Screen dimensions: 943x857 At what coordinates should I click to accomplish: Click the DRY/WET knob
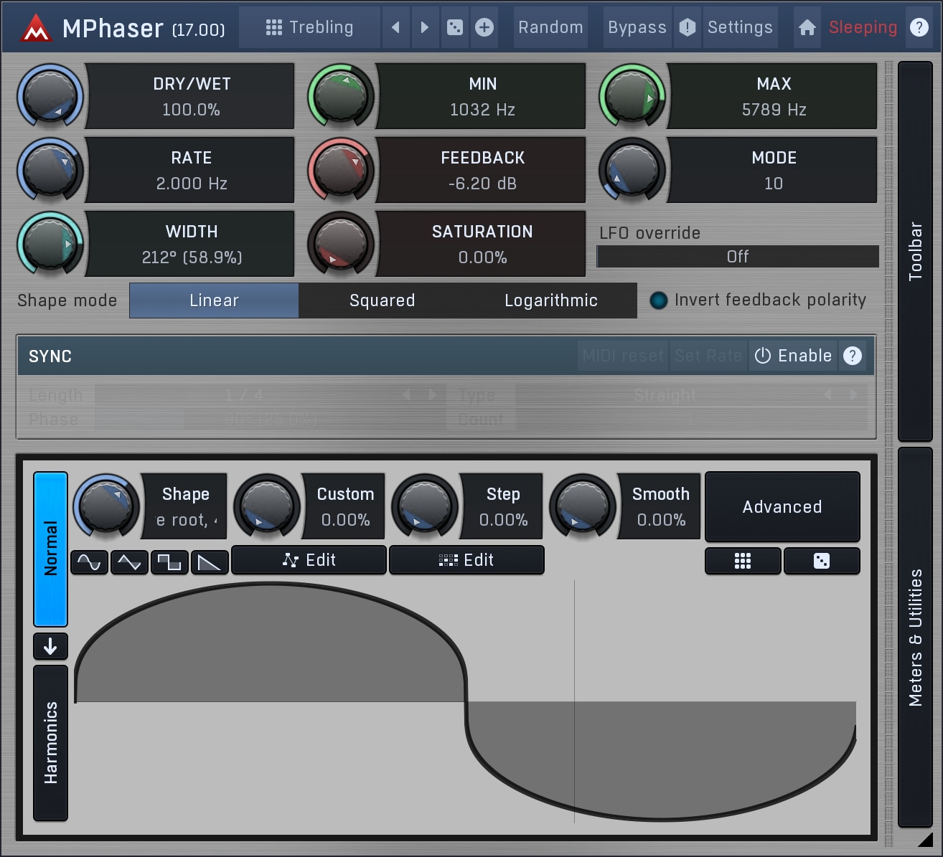click(x=50, y=96)
